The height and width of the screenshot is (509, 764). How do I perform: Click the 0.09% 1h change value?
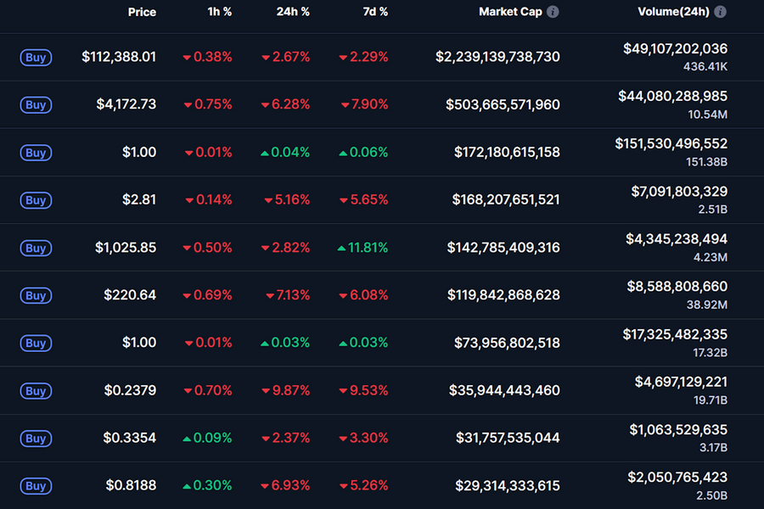[207, 438]
